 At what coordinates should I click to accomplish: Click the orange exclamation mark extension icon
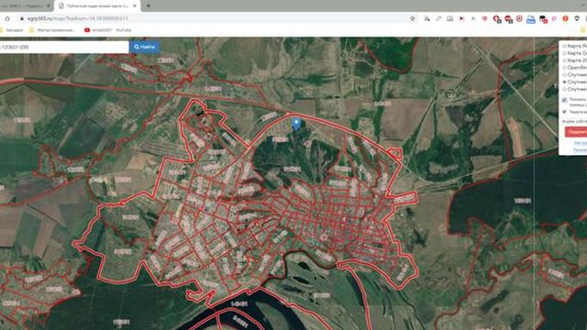[x=565, y=18]
